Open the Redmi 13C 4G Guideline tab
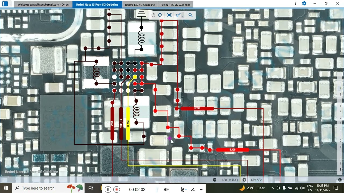Viewport: 344px width, 193px height. [140, 5]
